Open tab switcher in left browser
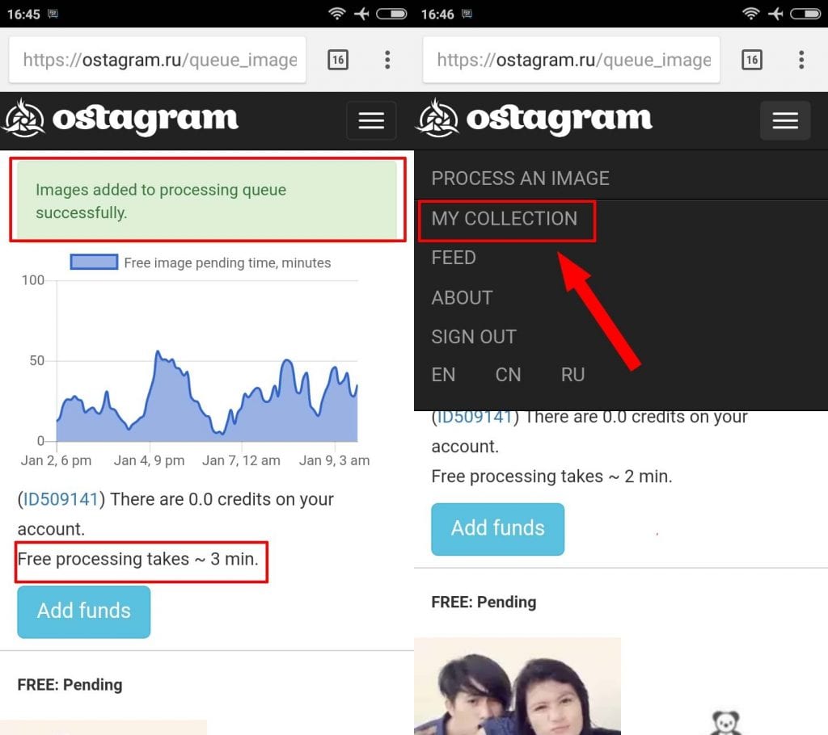This screenshot has width=828, height=735. pos(338,60)
